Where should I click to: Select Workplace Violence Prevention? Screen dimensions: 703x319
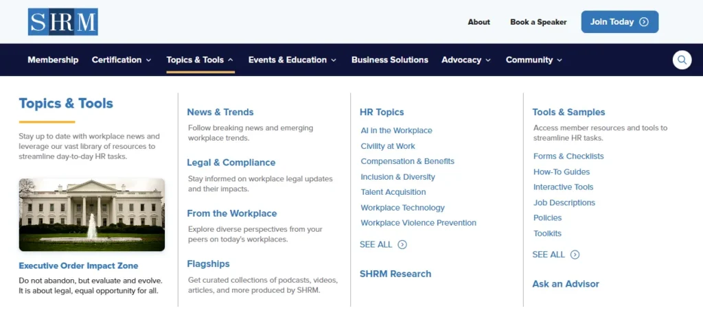coord(418,223)
